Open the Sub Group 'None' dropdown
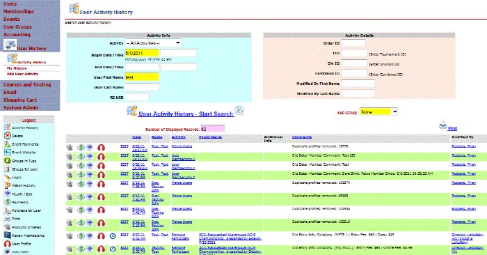The image size is (487, 255). click(x=378, y=111)
